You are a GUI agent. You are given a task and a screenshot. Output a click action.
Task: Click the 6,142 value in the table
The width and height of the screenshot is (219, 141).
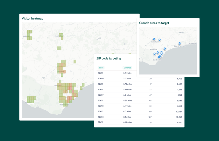point(180,95)
